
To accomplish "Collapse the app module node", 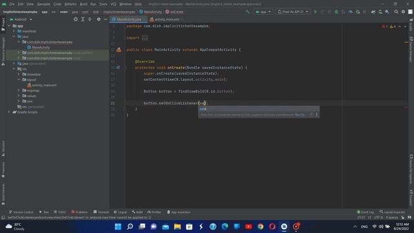I will tap(9, 26).
